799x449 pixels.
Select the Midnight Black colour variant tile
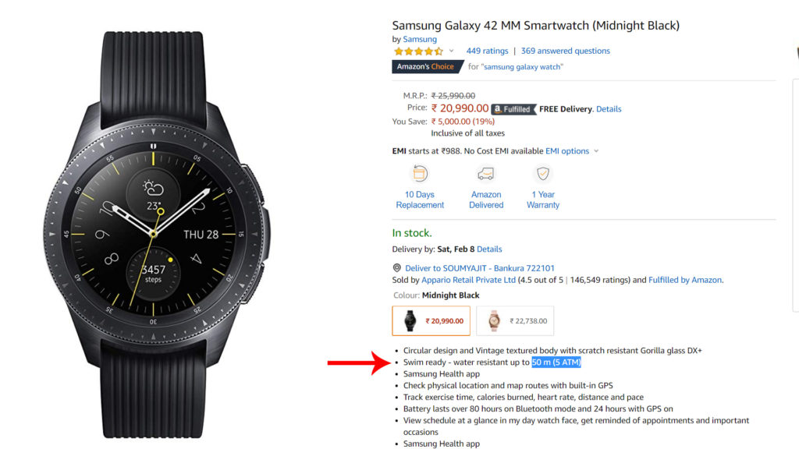tap(430, 320)
